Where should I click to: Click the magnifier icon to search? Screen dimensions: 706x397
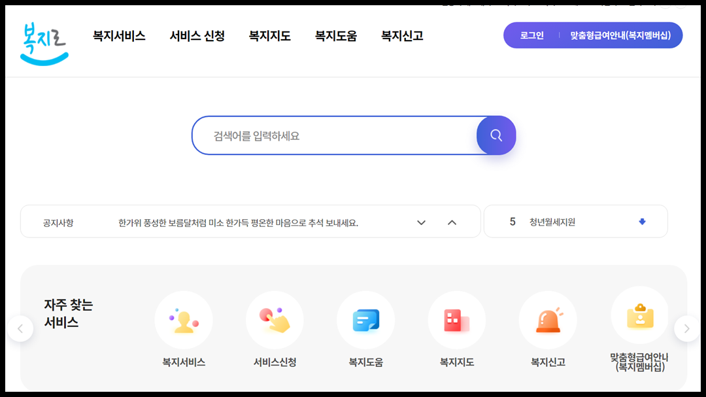(x=496, y=135)
